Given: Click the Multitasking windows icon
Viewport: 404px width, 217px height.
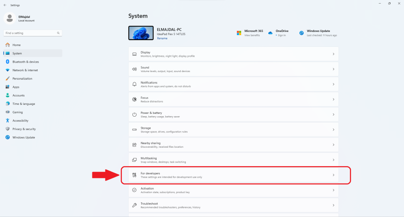Looking at the screenshot, I should click(x=135, y=160).
